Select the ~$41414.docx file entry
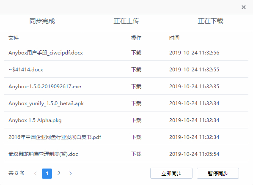 126,70
